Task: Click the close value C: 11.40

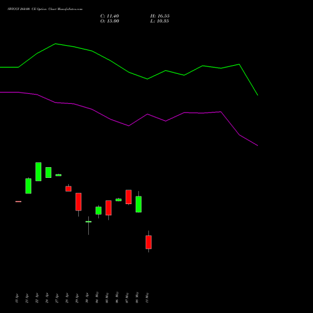Action: (x=110, y=16)
